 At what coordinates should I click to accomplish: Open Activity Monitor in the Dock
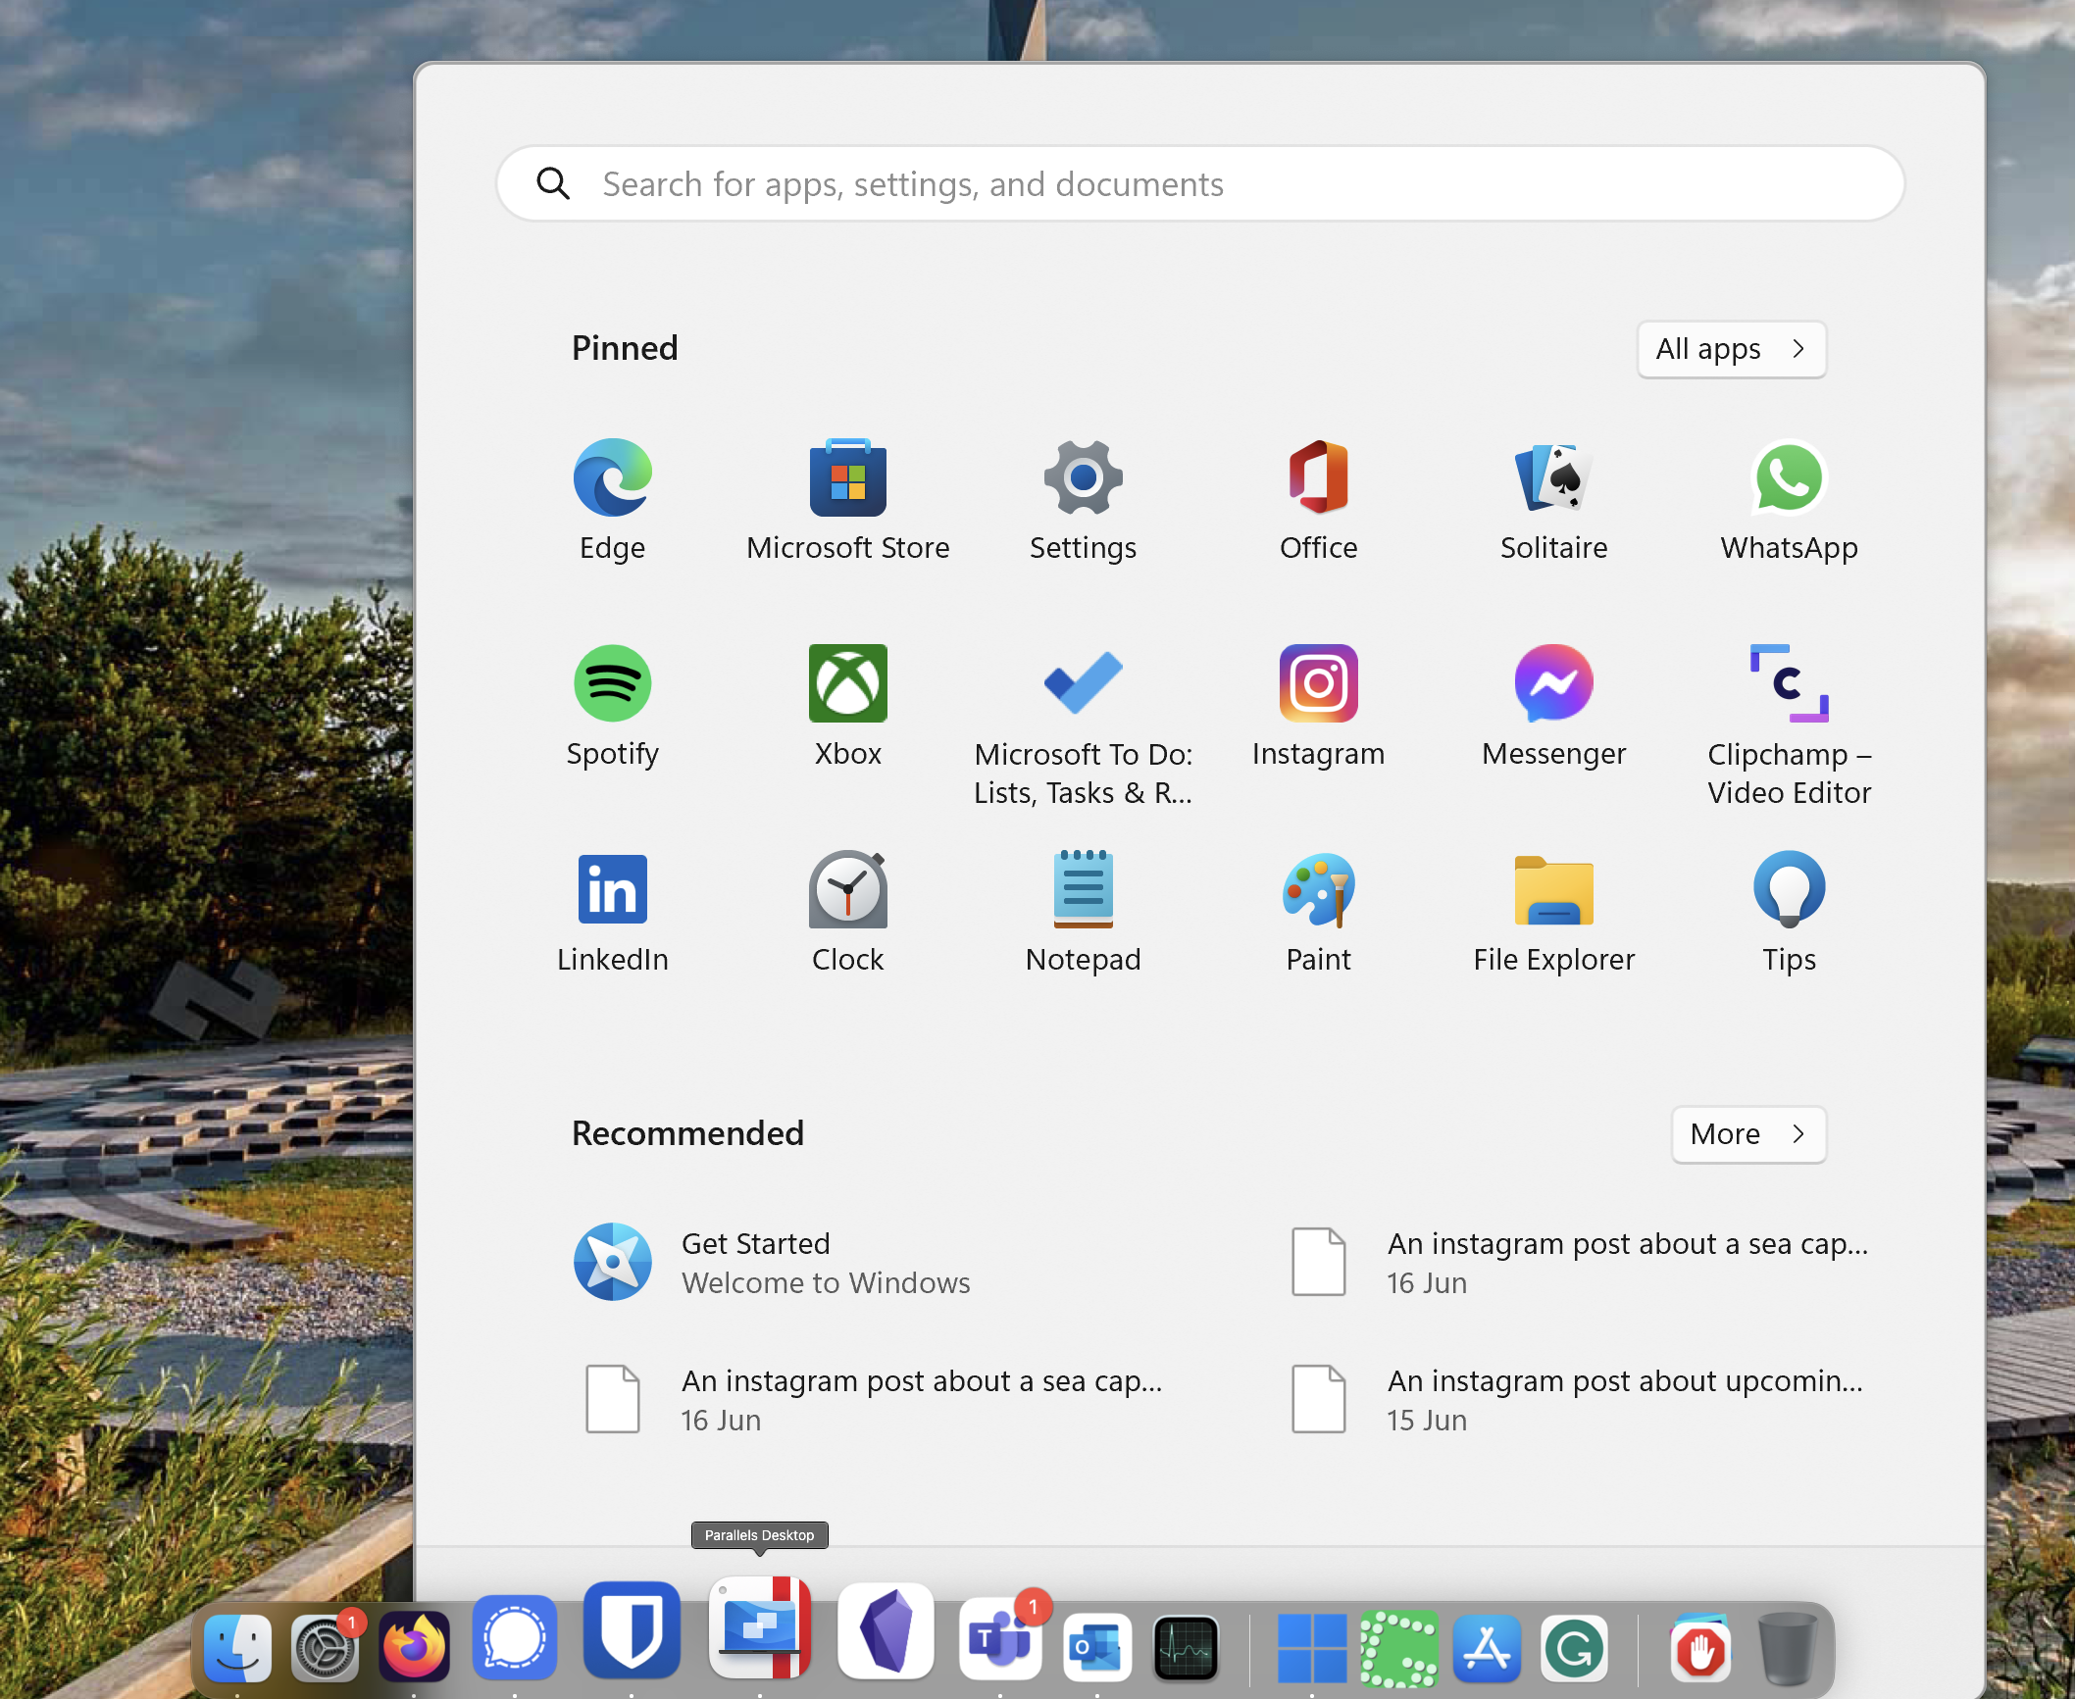coord(1186,1647)
